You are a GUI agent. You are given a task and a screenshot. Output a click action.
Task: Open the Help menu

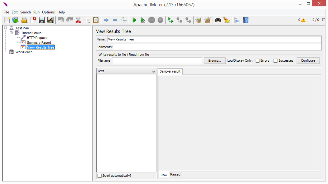coord(61,12)
